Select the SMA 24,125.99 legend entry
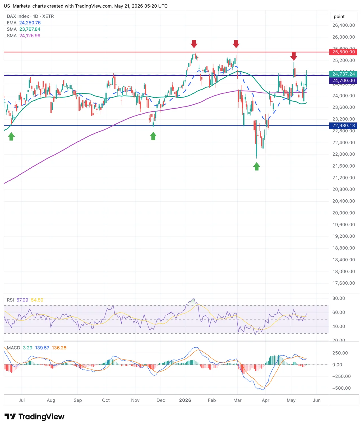This screenshot has width=363, height=428. (24, 36)
